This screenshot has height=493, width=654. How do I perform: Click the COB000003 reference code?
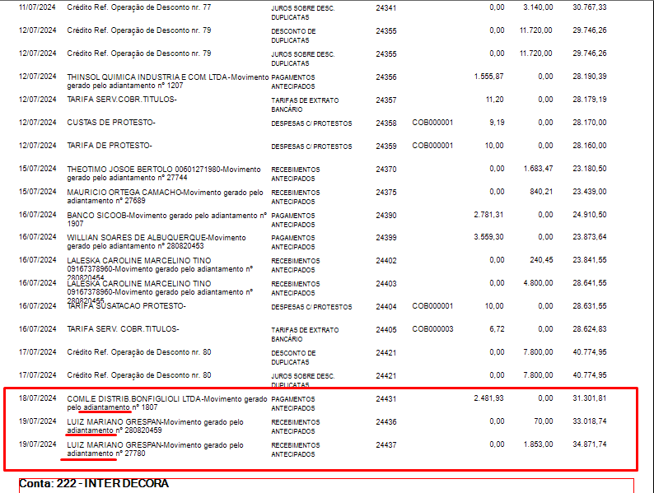tap(432, 329)
